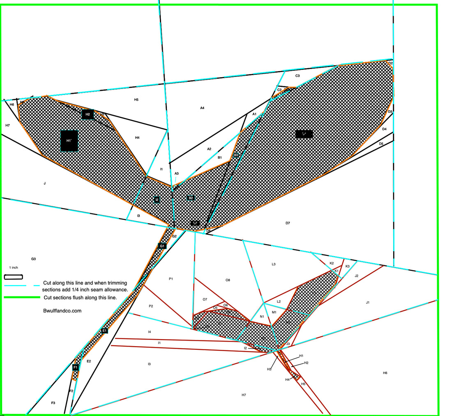Select section label G3
The width and height of the screenshot is (452, 416).
point(33,259)
